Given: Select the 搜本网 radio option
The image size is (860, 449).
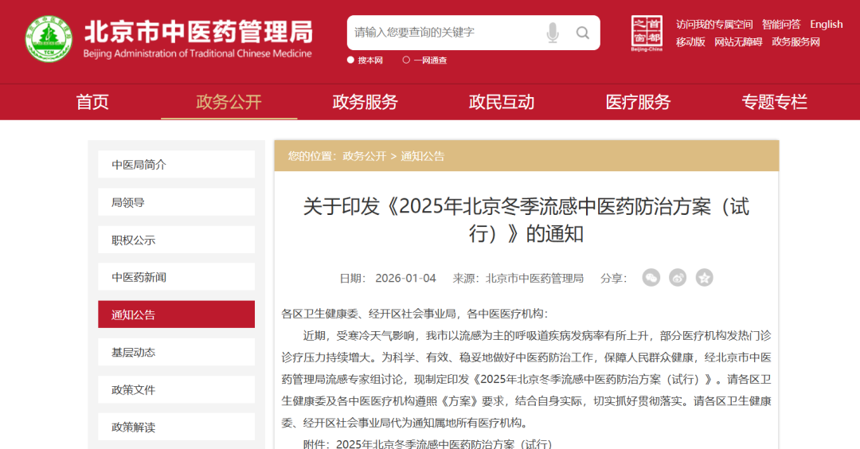Looking at the screenshot, I should 351,60.
